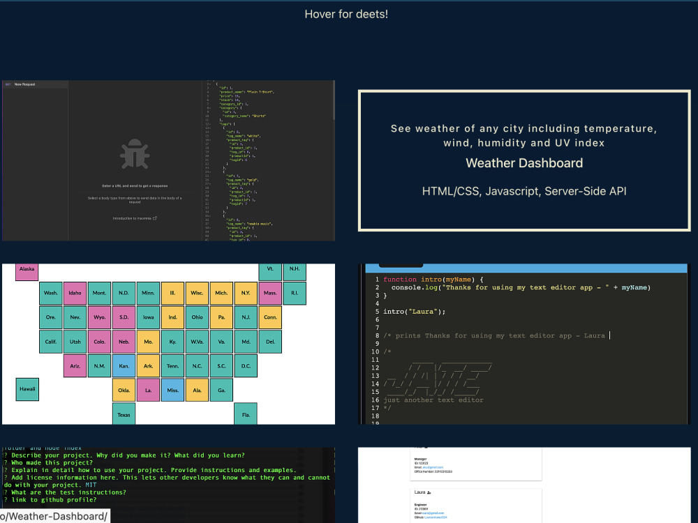Select the R.I. state tile
This screenshot has height=523, width=698.
[295, 293]
